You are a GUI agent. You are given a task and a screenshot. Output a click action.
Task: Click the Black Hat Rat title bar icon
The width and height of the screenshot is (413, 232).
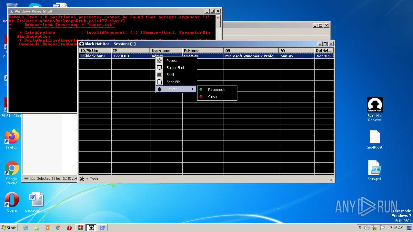point(82,44)
